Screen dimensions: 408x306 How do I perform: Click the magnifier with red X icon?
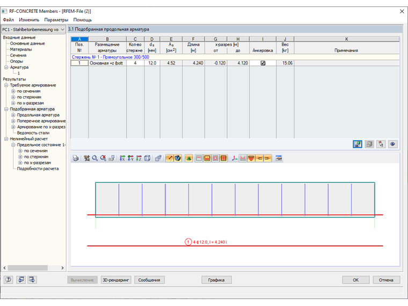pyautogui.click(x=103, y=158)
